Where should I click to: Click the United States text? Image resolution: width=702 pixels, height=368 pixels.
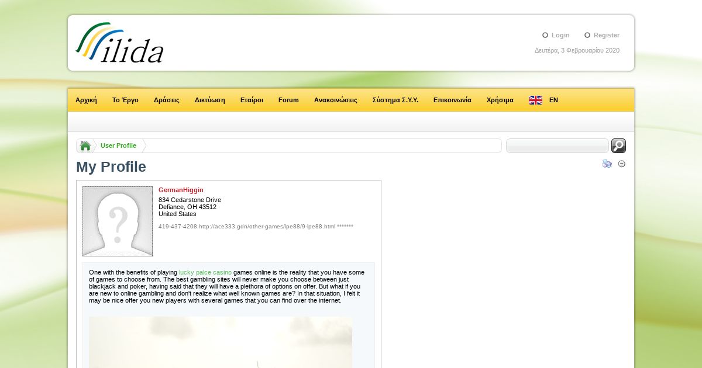pos(177,214)
